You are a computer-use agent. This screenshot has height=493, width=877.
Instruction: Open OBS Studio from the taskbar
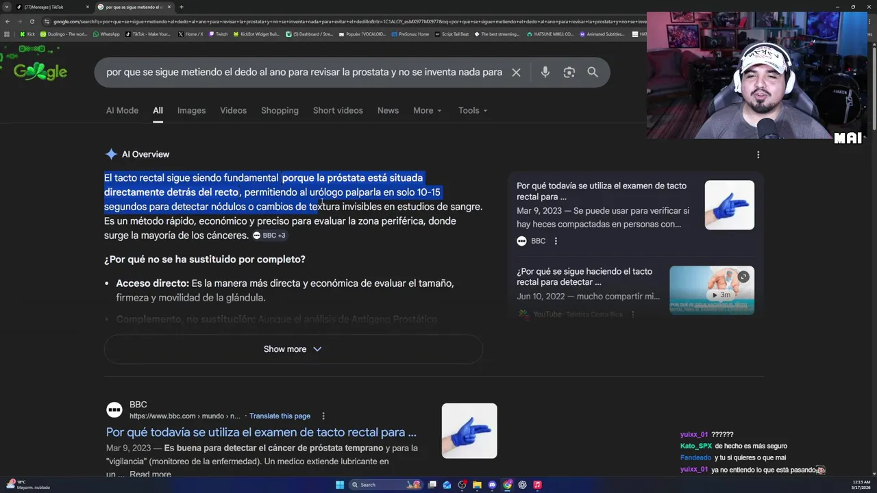click(x=462, y=485)
